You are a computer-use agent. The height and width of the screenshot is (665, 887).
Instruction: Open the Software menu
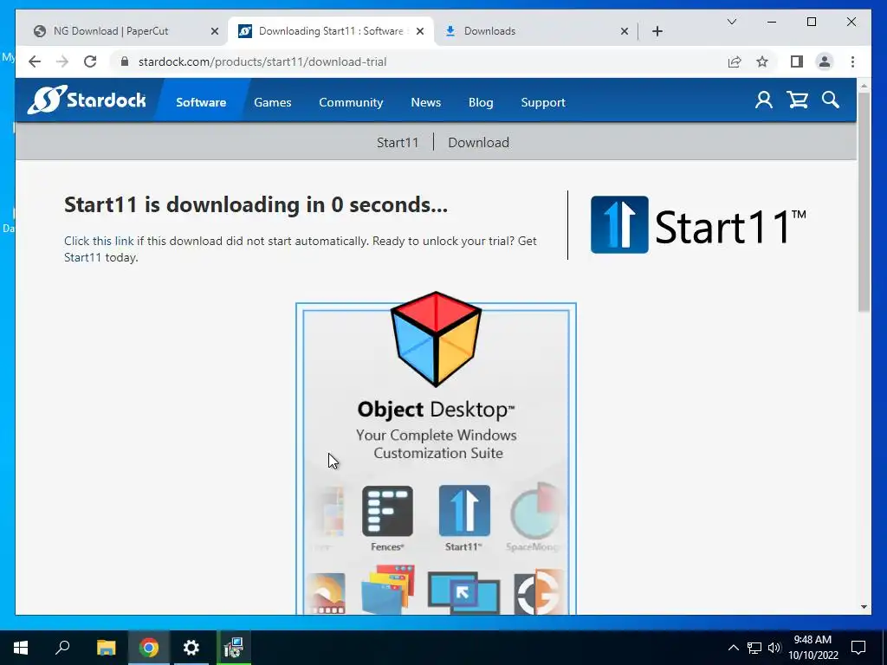pos(201,102)
